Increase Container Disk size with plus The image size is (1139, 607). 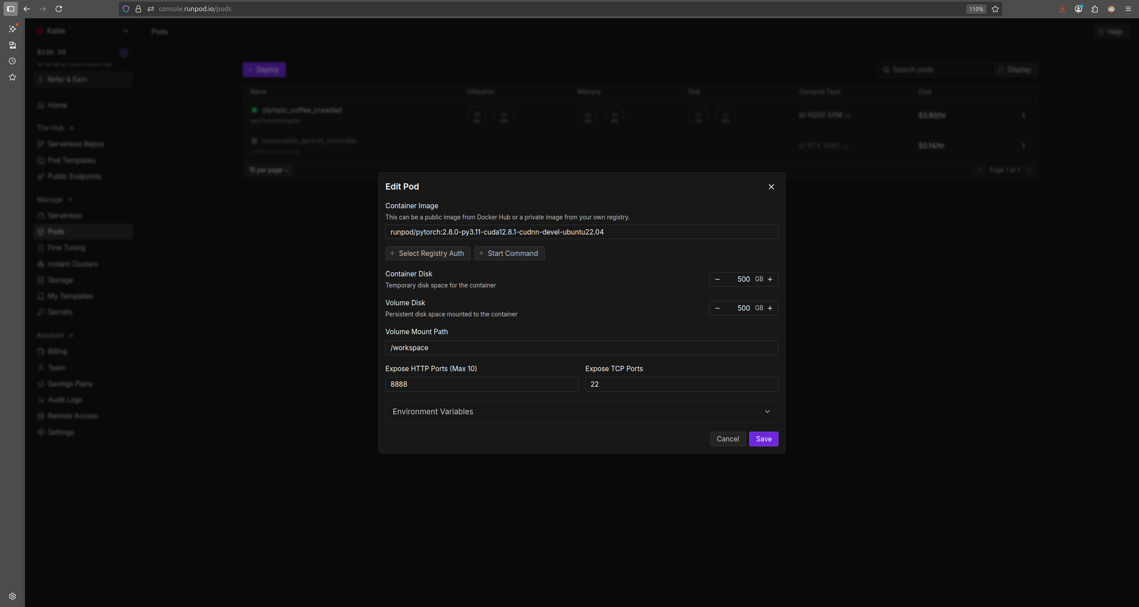tap(770, 279)
